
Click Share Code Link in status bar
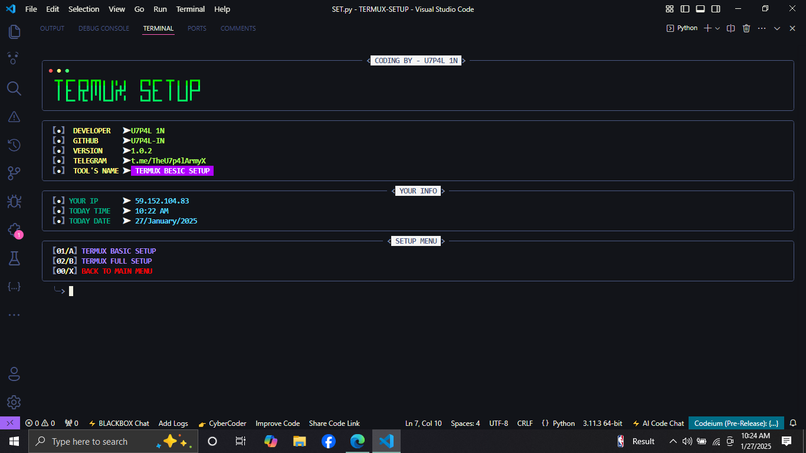334,423
